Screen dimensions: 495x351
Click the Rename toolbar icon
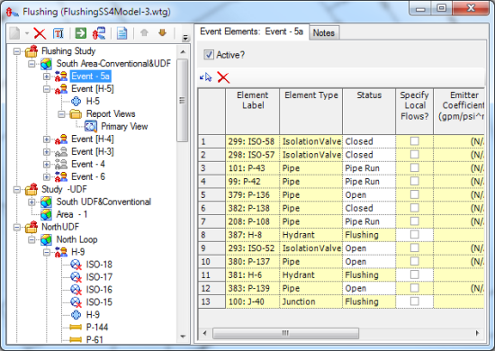click(58, 33)
